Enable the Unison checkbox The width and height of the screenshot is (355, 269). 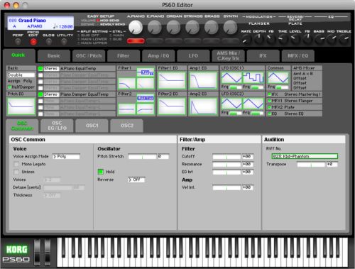click(16, 172)
